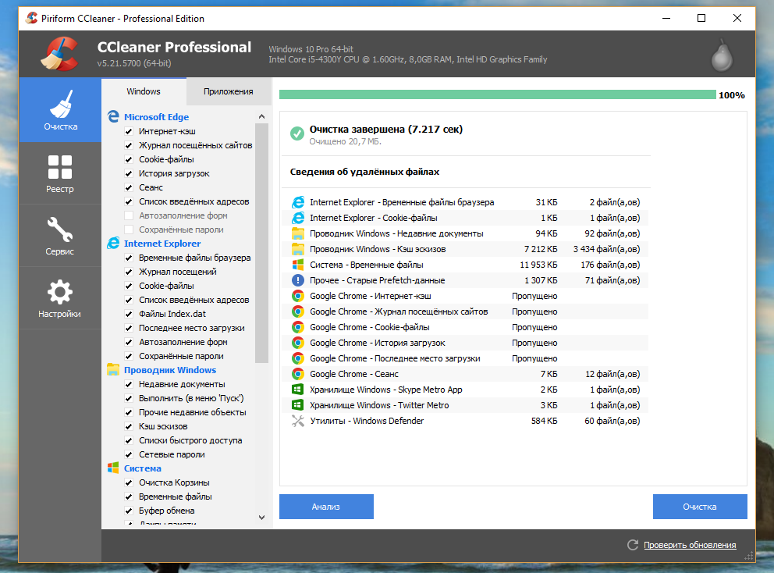Click the green 100% progress bar
The image size is (774, 573).
[498, 94]
